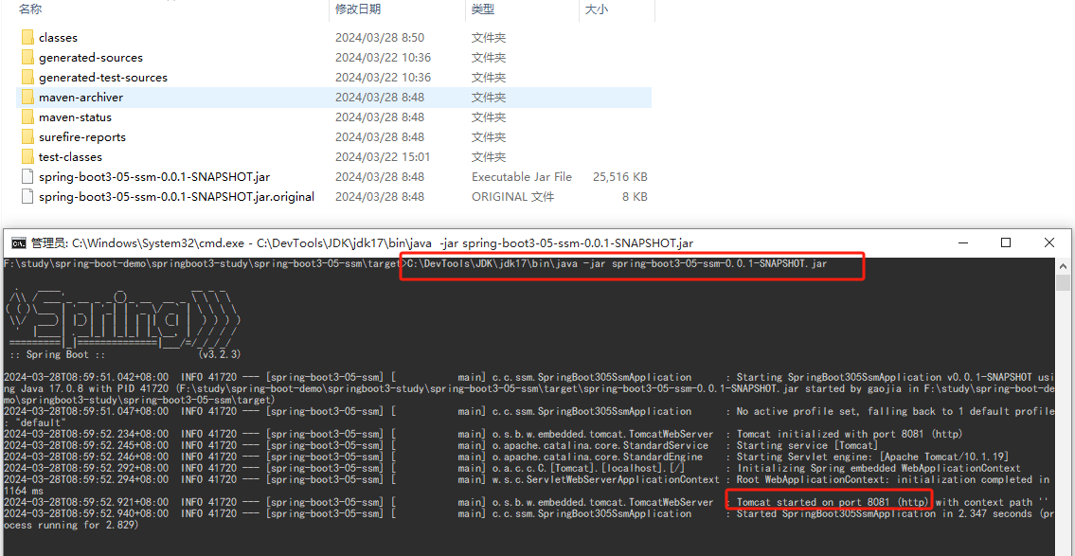Click the cmd window scrollbar up arrow
This screenshot has width=1075, height=556.
coord(1064,265)
